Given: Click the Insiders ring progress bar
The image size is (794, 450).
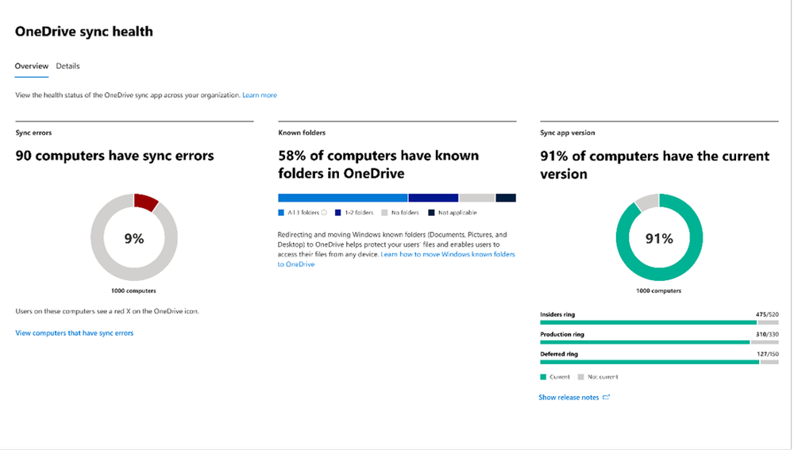Looking at the screenshot, I should [x=648, y=322].
